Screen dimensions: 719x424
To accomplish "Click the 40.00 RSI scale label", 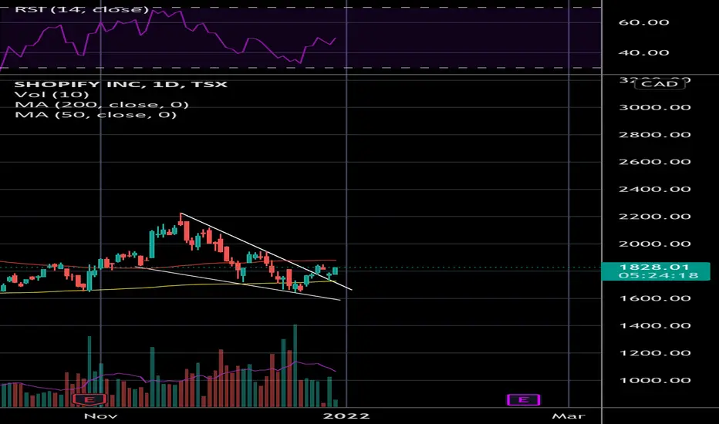I will [644, 52].
